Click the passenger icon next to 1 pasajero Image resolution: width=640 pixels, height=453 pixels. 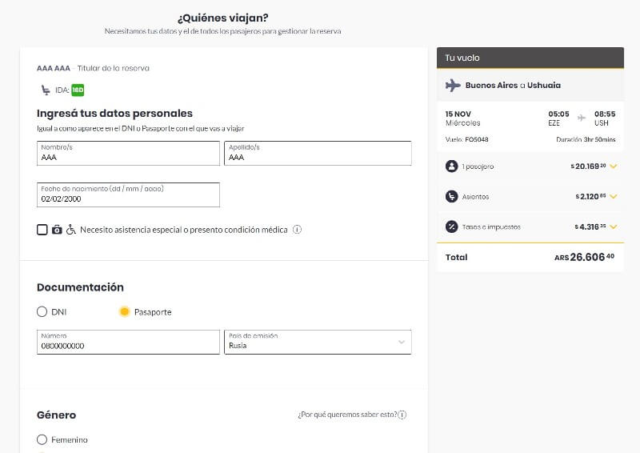point(451,166)
